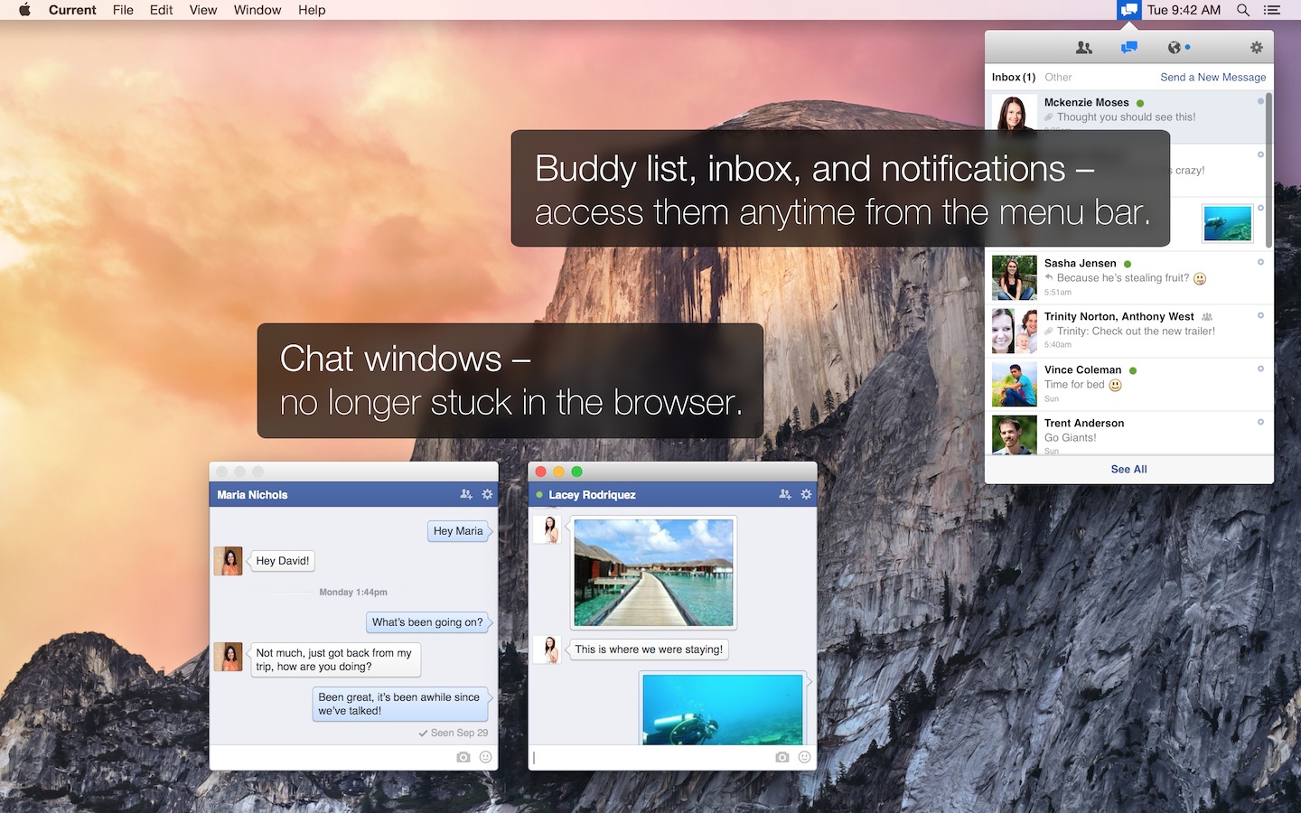
Task: Click camera icon in Lacey Rodriquez chat
Action: 782,757
